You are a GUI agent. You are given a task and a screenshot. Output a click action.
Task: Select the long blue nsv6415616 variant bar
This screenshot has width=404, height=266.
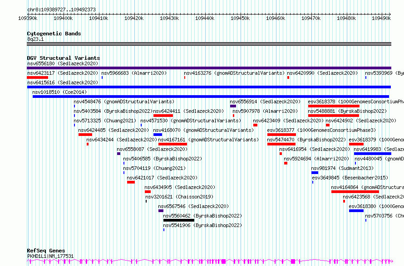pyautogui.click(x=209, y=87)
